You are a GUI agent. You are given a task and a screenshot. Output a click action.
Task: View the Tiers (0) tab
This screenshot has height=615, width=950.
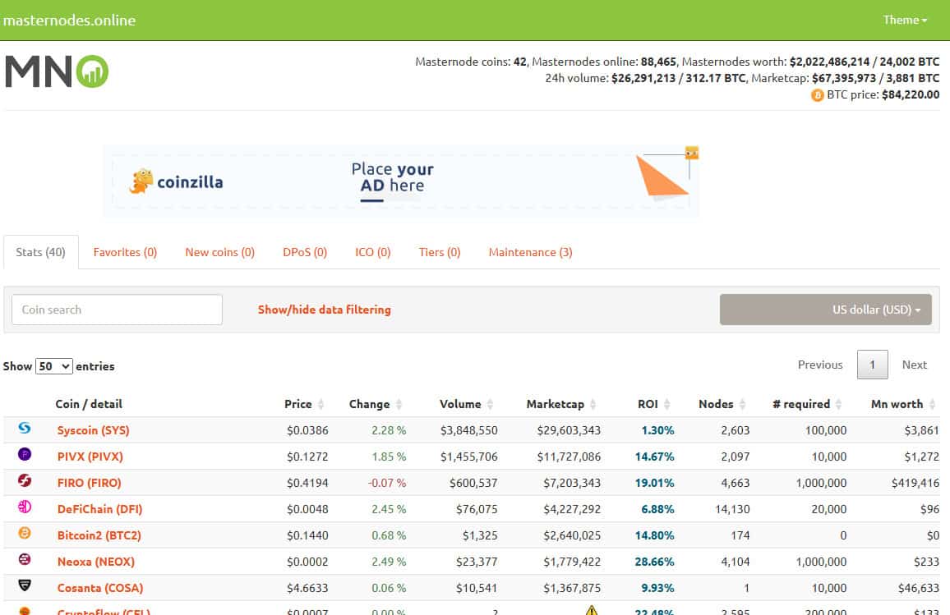(440, 252)
